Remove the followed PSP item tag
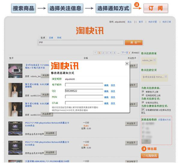The width and height of the screenshot is (179, 163). pos(166,76)
